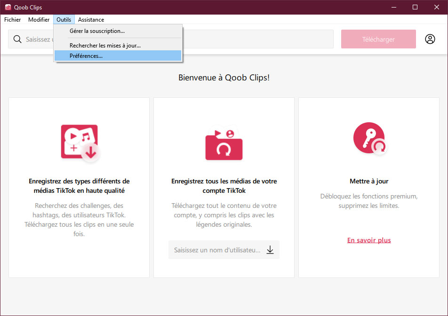Open the user account profile icon
Screen dimensions: 448x316
(x=430, y=39)
